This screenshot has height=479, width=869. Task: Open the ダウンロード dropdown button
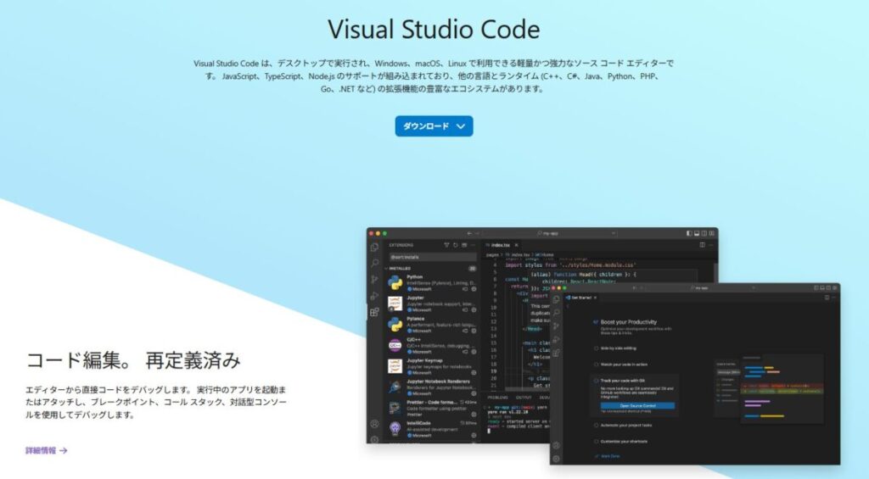(x=434, y=126)
